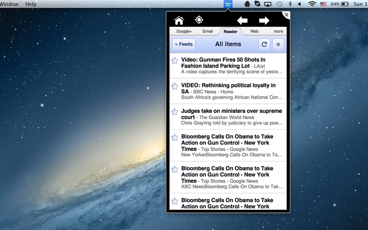Navigate forward with right arrow
This screenshot has height=230, width=368.
point(264,21)
